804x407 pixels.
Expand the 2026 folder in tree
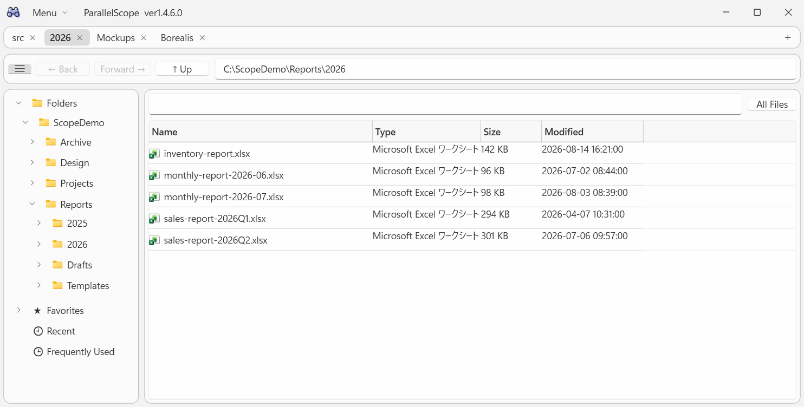[x=39, y=244]
